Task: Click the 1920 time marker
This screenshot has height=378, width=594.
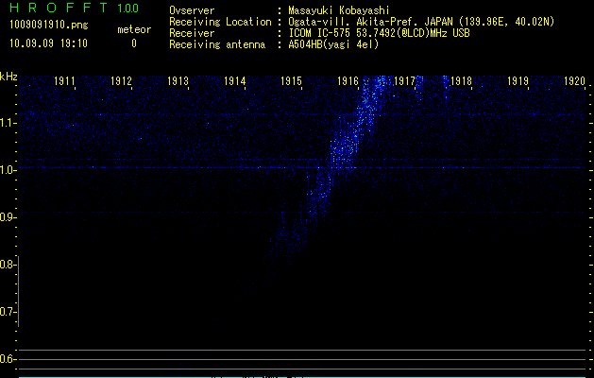Action: click(574, 81)
